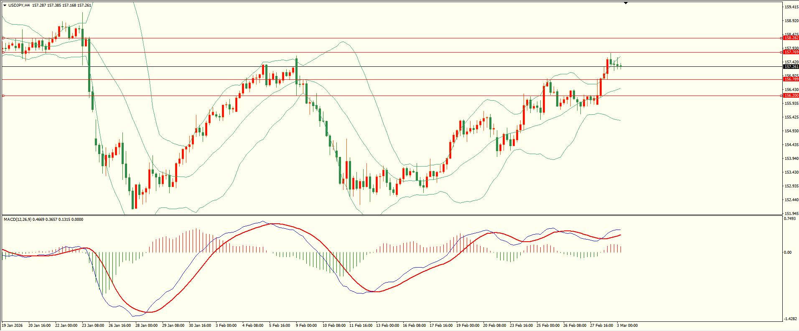799x331 pixels.
Task: Grab the left handle of the 158.282 line
Action: pyautogui.click(x=3, y=38)
